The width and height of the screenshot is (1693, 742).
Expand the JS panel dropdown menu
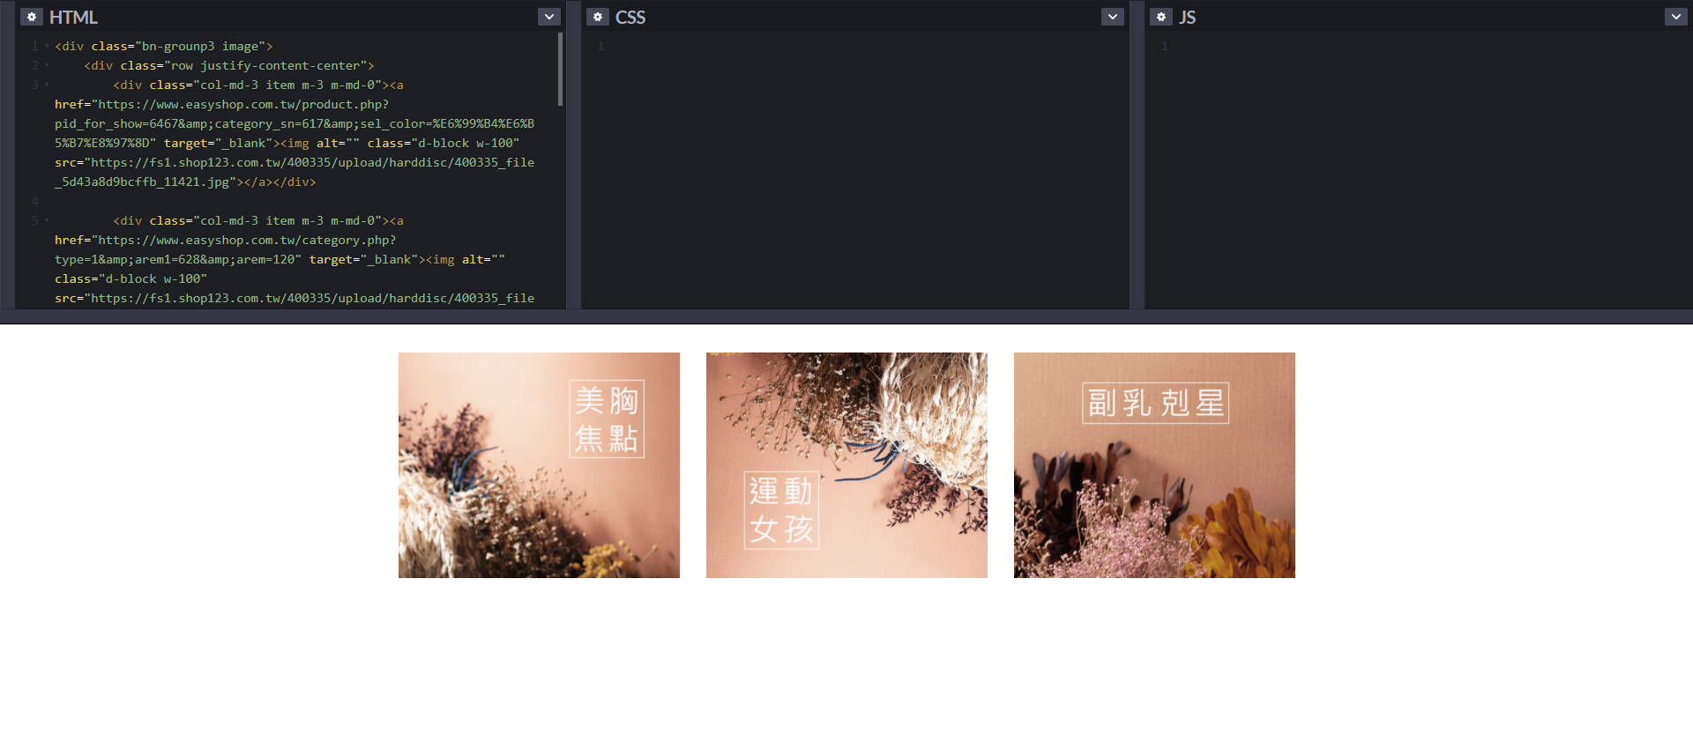pyautogui.click(x=1675, y=17)
